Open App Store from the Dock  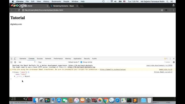click(59, 100)
